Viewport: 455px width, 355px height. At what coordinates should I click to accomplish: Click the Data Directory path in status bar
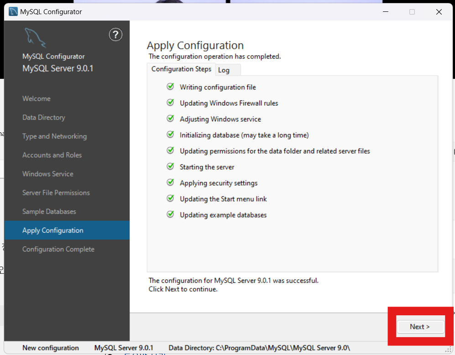click(259, 348)
